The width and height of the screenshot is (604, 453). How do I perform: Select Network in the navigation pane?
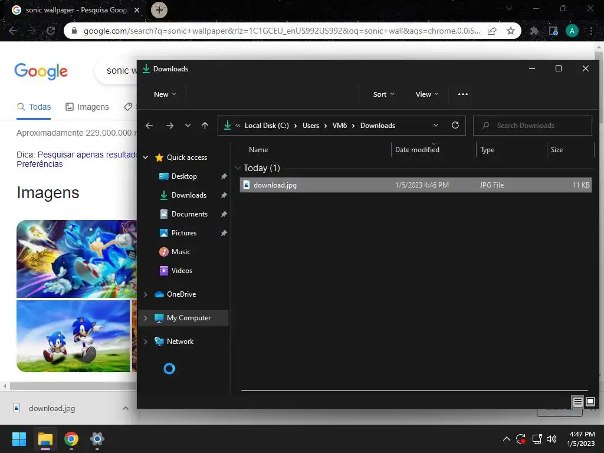coord(180,342)
